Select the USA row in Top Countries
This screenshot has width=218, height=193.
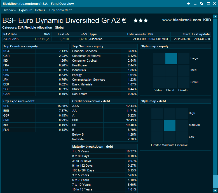pyautogui.click(x=36, y=51)
